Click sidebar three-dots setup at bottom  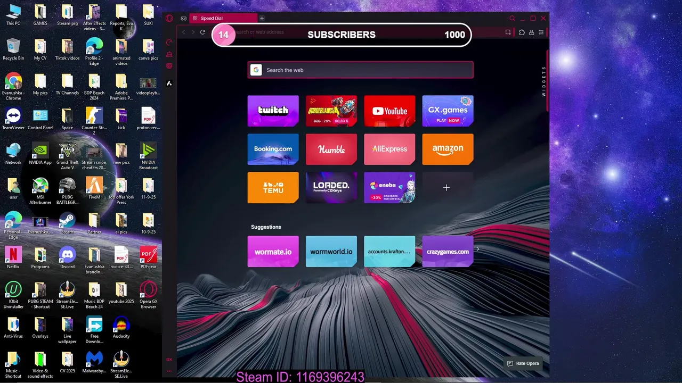click(x=169, y=371)
